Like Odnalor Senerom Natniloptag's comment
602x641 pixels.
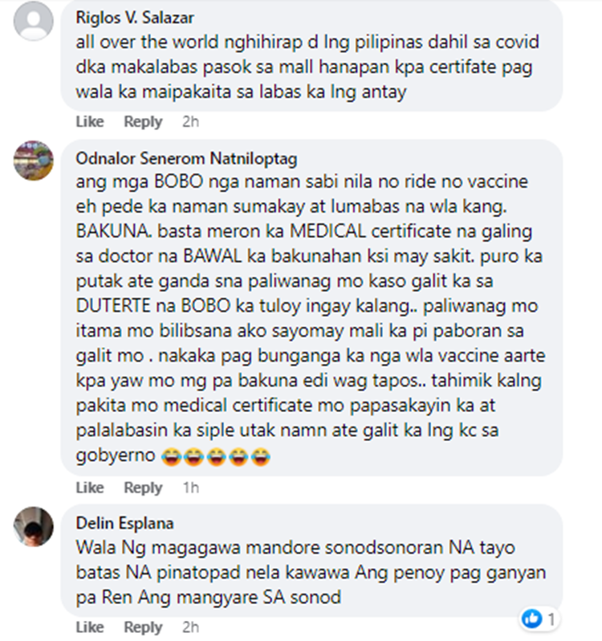click(90, 488)
